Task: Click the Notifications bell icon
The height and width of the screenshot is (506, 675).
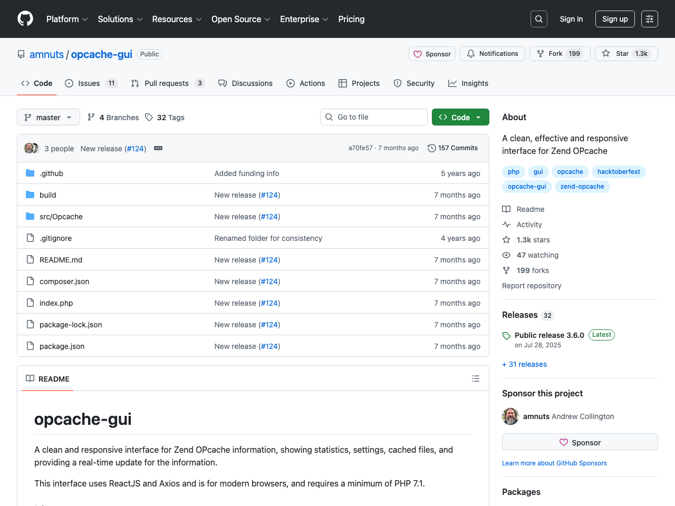Action: [470, 53]
